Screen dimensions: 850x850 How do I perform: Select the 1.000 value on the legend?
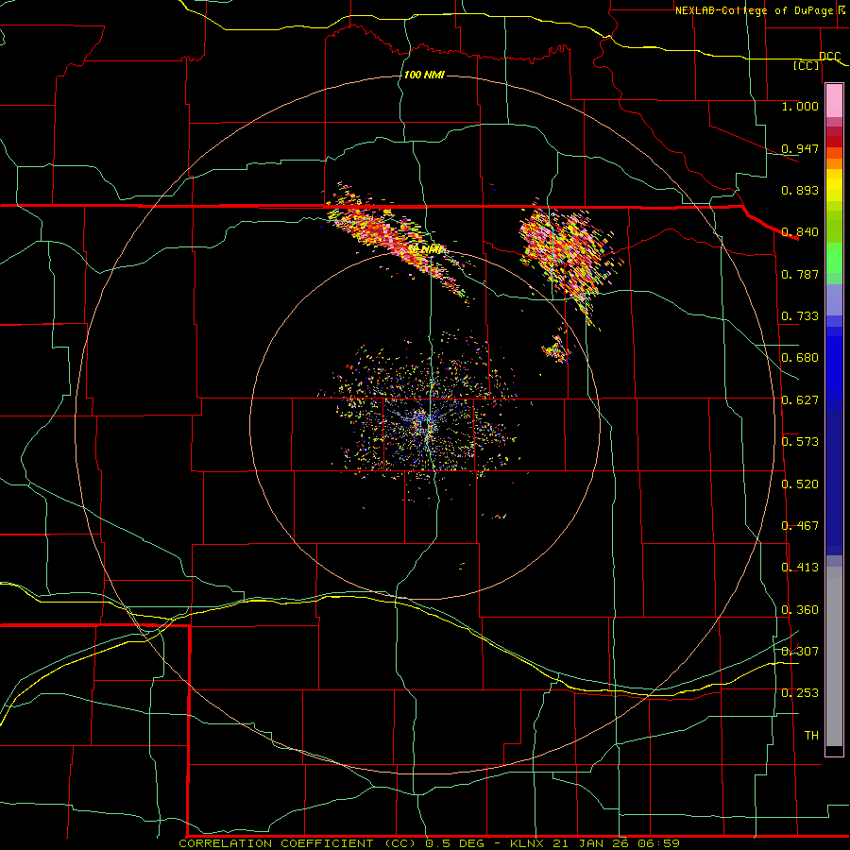[x=800, y=106]
